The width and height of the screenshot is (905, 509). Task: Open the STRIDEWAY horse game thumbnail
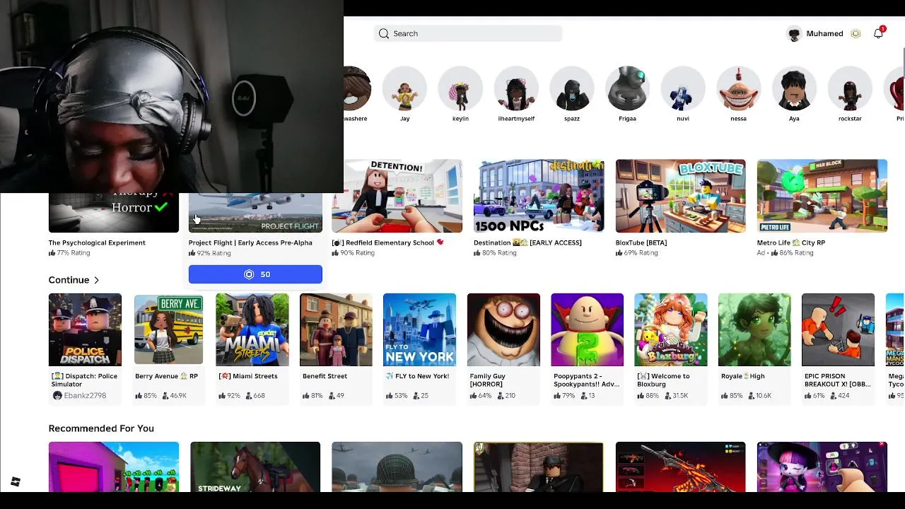[255, 467]
